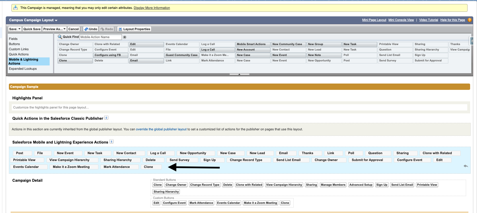This screenshot has width=477, height=213.
Task: Clear the Quick Find box with the X icon
Action: [x=124, y=37]
